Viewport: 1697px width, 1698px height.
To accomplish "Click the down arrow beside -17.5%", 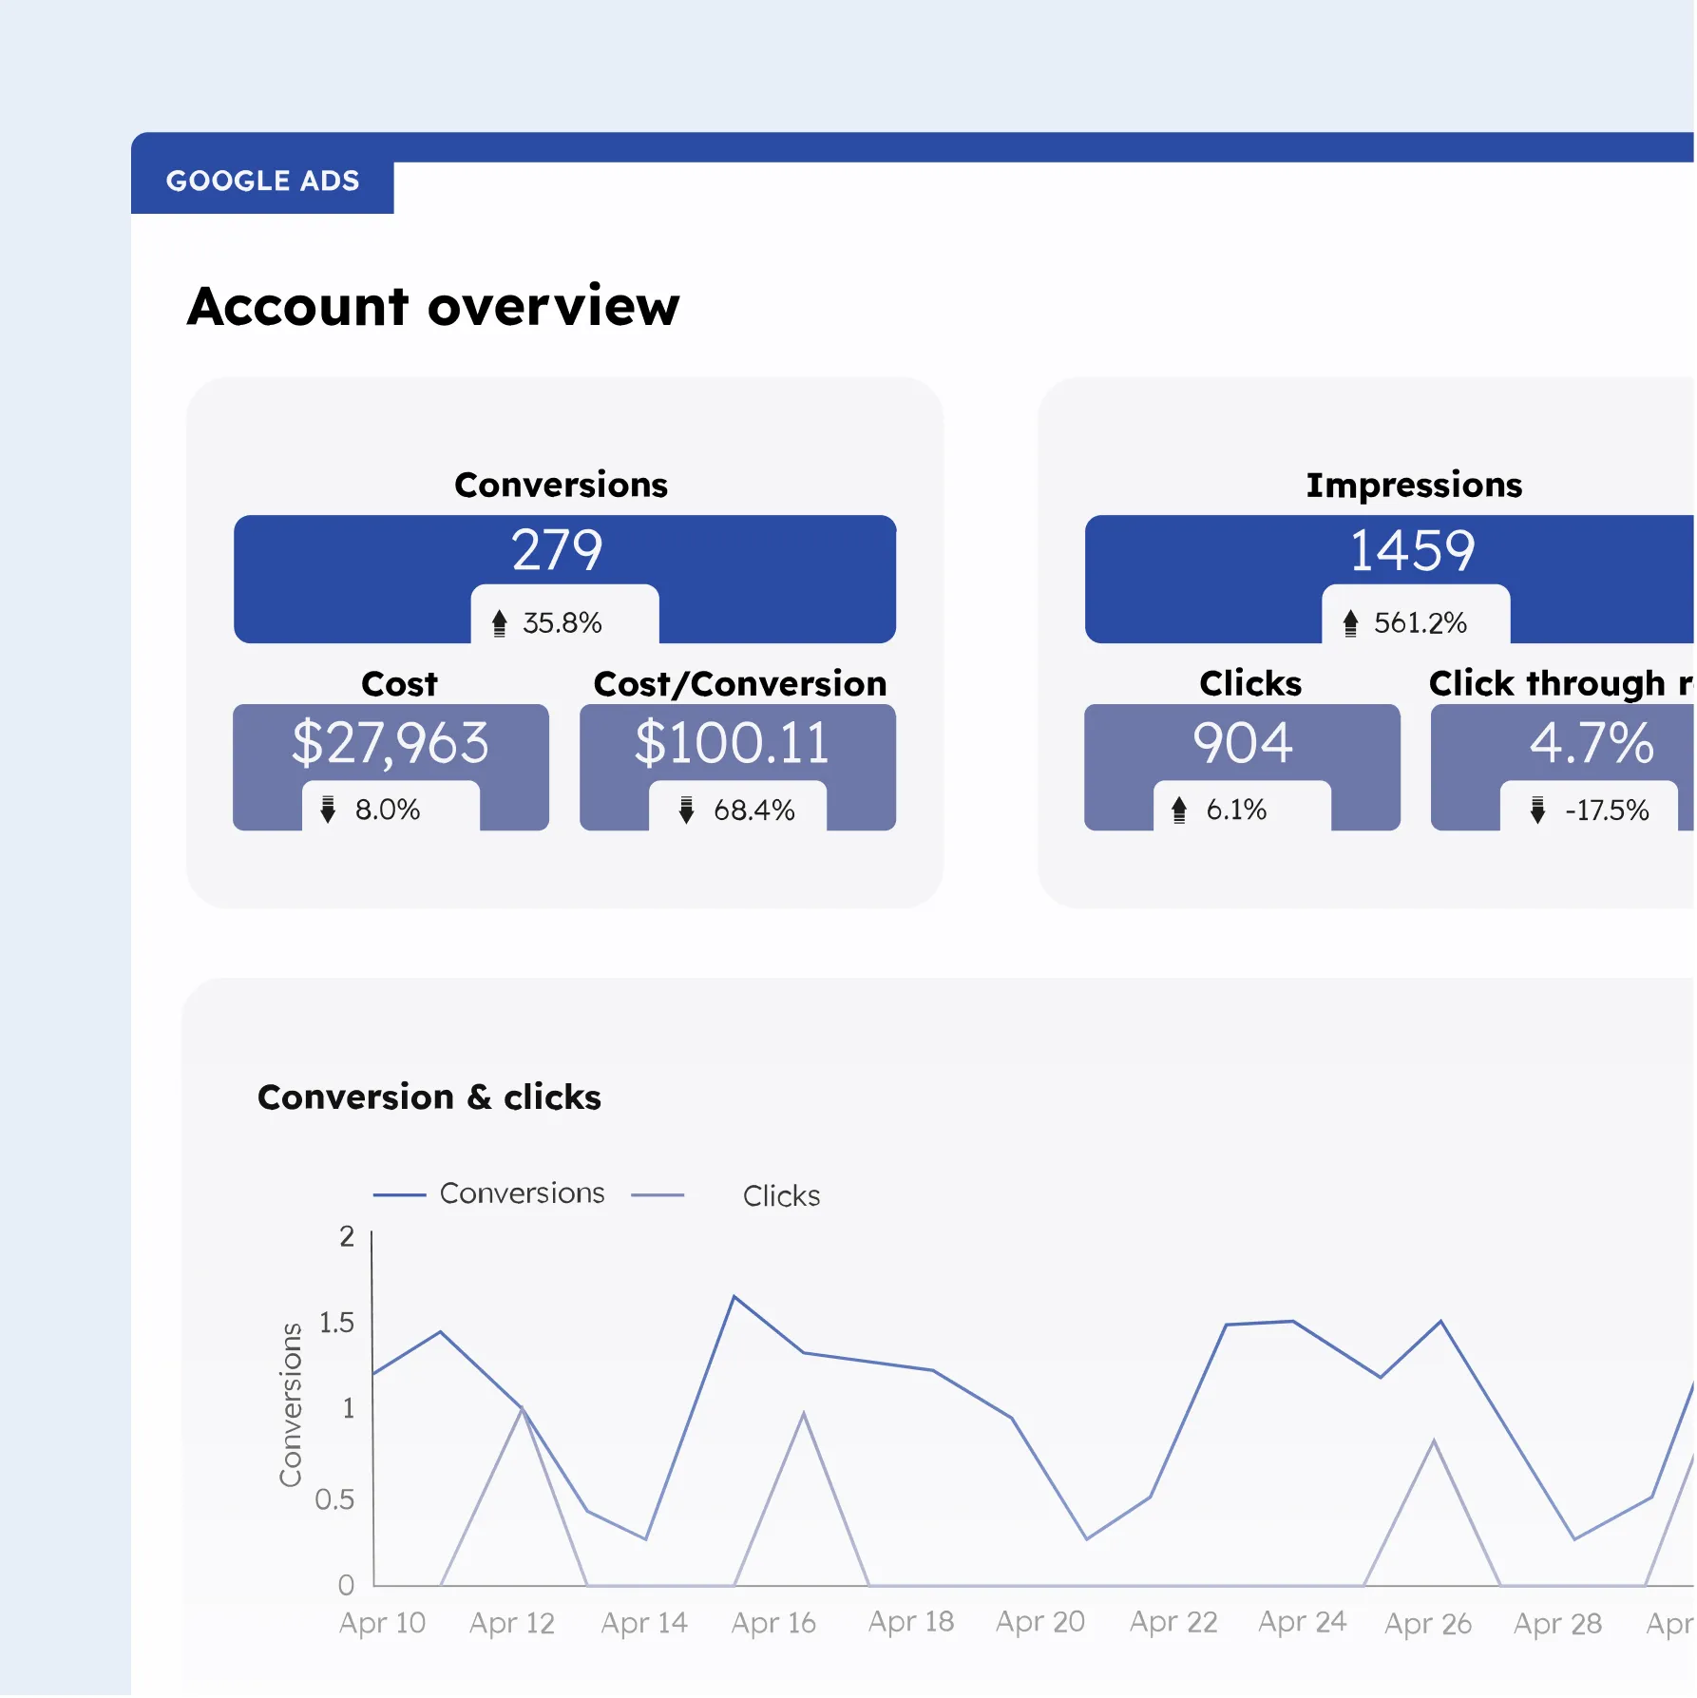I will coord(1537,810).
